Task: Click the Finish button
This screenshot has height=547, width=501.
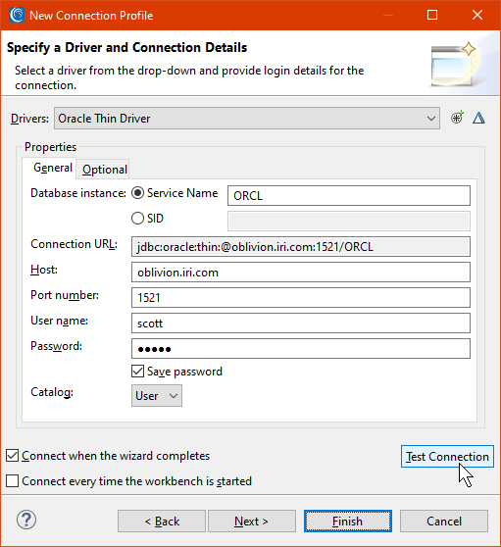Action: click(x=348, y=522)
